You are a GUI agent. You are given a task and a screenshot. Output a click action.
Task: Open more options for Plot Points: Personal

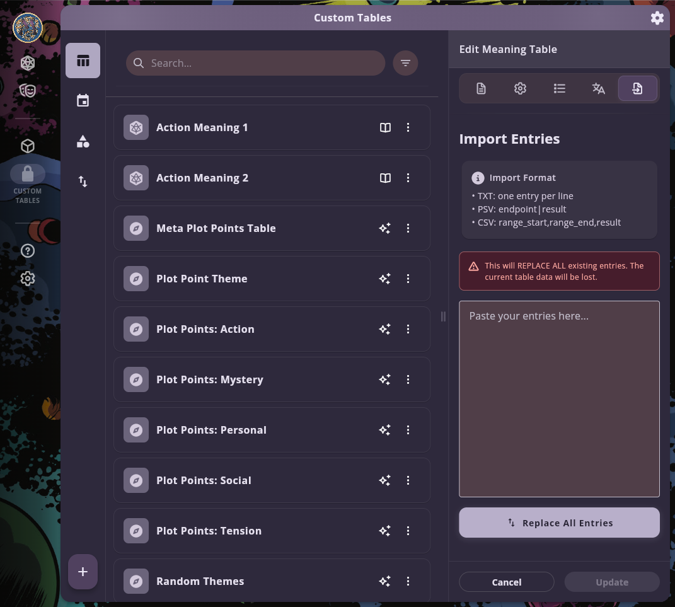[x=408, y=430]
